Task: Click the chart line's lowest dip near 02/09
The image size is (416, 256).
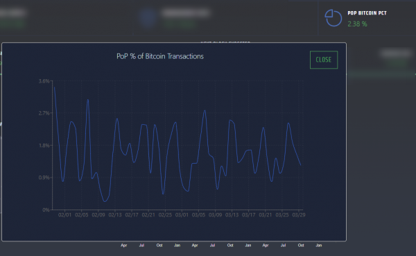Action: (x=105, y=201)
